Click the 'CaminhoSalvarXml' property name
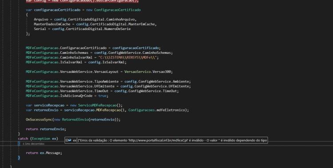The image size is (333, 168). tap(76, 57)
